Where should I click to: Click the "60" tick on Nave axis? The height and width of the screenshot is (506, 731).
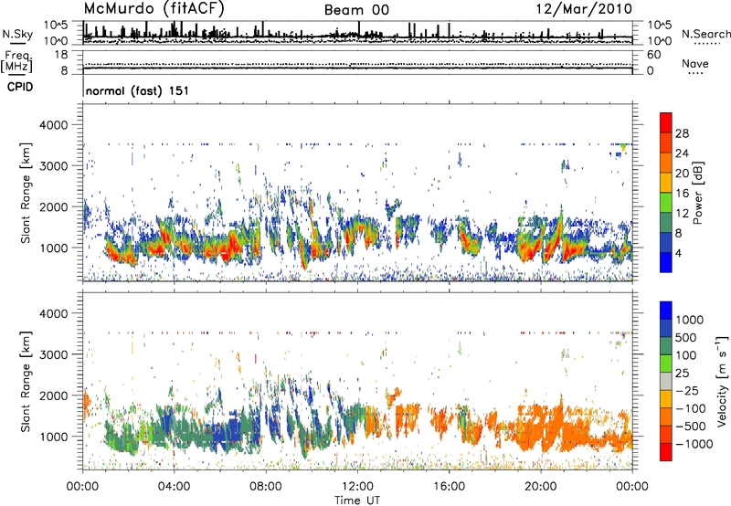(653, 55)
